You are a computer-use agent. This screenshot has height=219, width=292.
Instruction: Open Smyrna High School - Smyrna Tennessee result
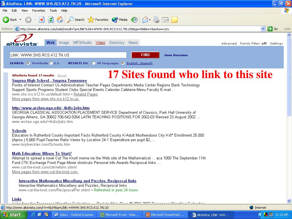[49, 80]
